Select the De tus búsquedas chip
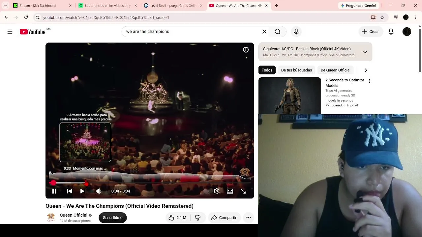The width and height of the screenshot is (422, 237). pyautogui.click(x=296, y=70)
